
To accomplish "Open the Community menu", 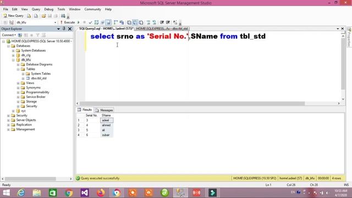I will click(93, 9).
